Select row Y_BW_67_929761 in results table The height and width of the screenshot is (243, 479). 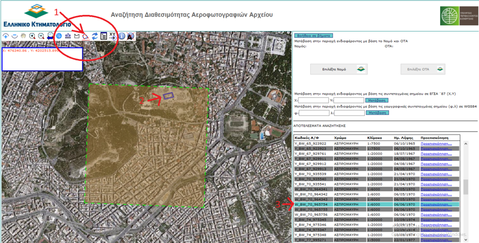310,154
